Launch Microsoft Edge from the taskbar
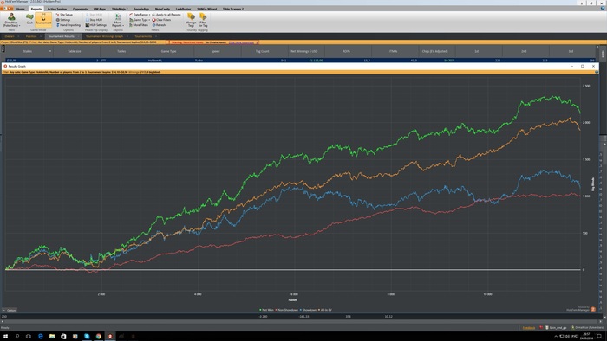Screen dimensions: 607x341 tap(40, 336)
